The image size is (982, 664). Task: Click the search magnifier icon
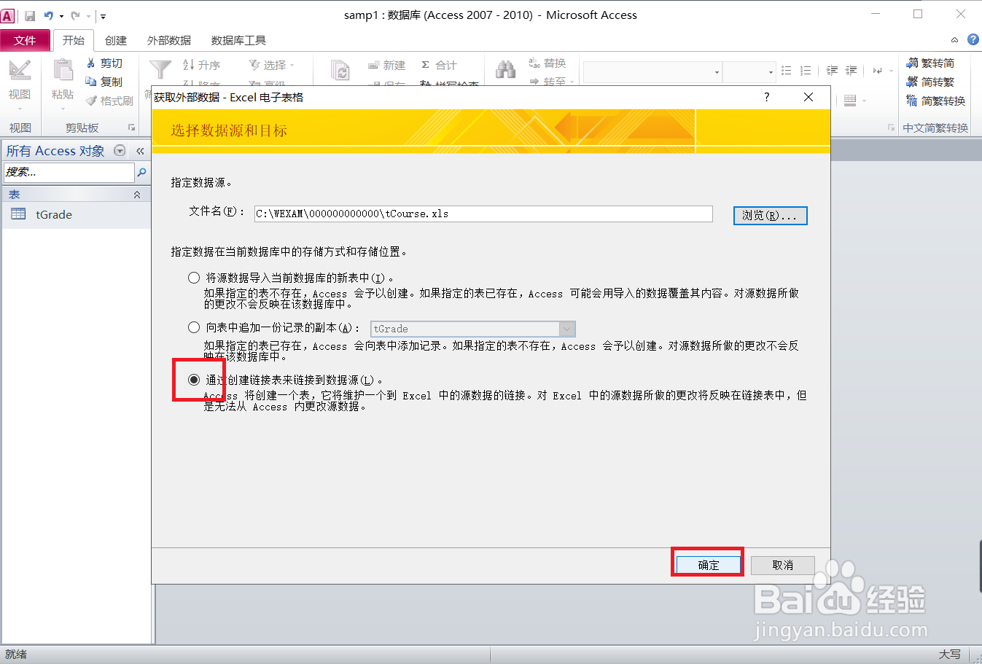click(x=142, y=172)
